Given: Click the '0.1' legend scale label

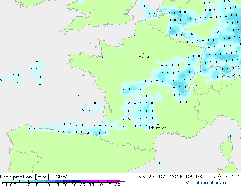Looking at the screenshot, I should (x=4, y=184).
